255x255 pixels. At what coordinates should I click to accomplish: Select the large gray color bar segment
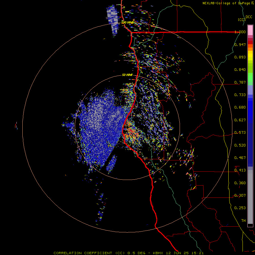point(250,197)
